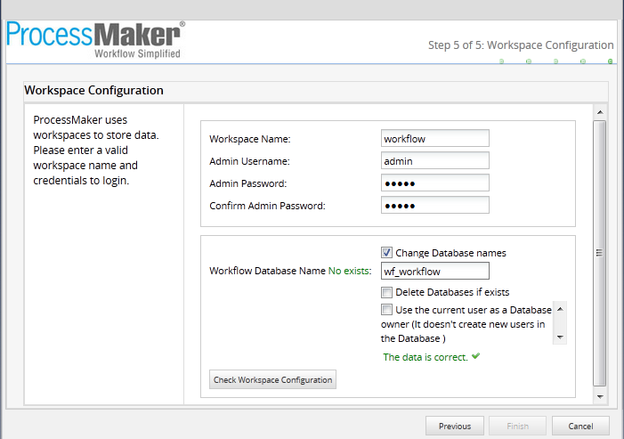Click the up arrow of the database owner option scroller
Viewport: 624px width, 439px height.
[x=560, y=309]
